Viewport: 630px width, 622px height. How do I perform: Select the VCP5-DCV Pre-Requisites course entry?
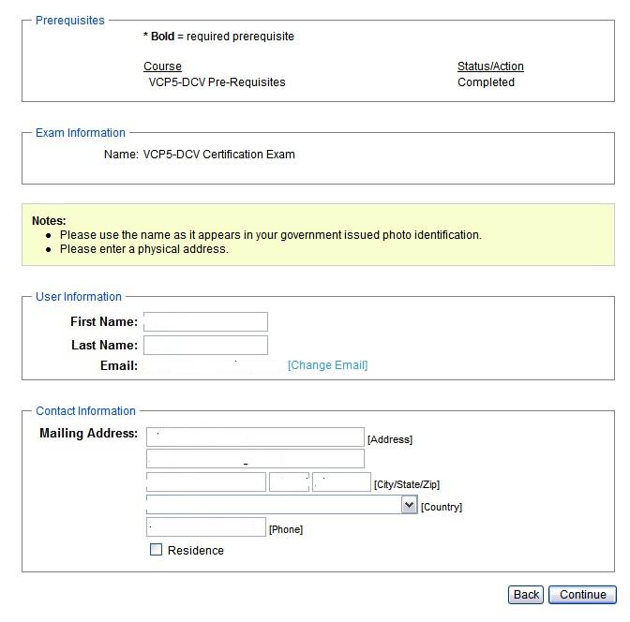[217, 82]
